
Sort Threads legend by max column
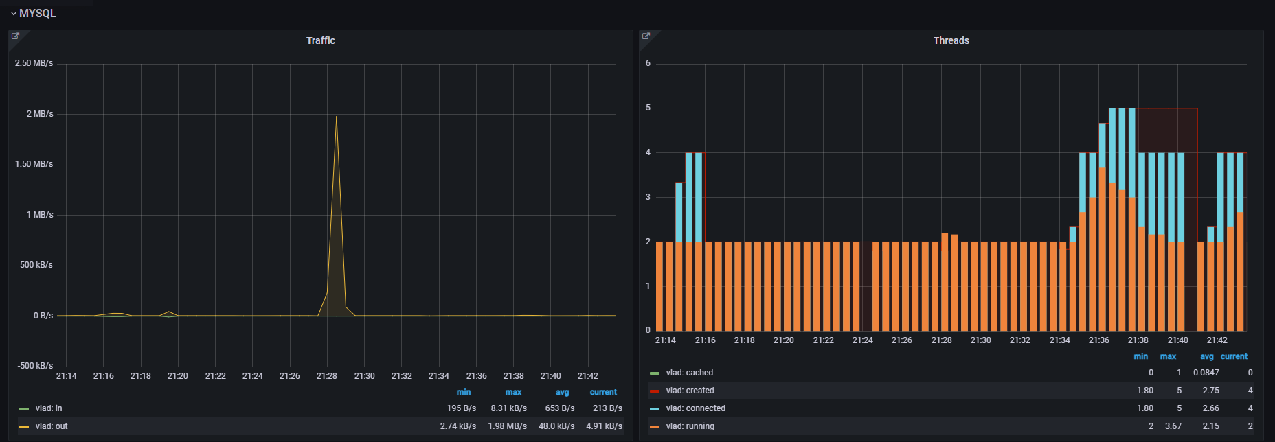point(1168,356)
